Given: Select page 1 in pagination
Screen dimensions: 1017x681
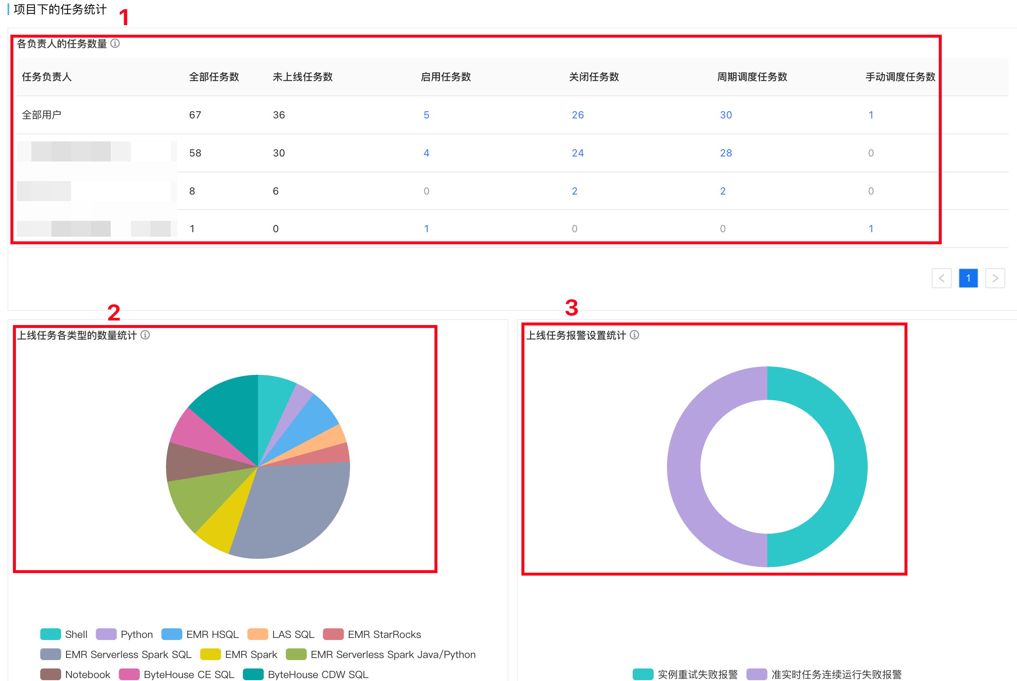Looking at the screenshot, I should click(968, 278).
